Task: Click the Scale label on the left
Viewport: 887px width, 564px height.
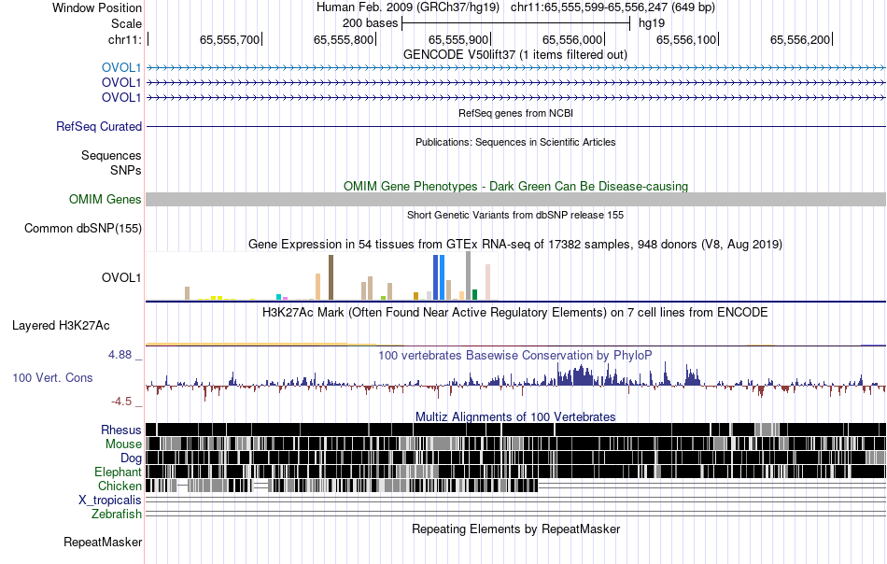Action: click(126, 23)
